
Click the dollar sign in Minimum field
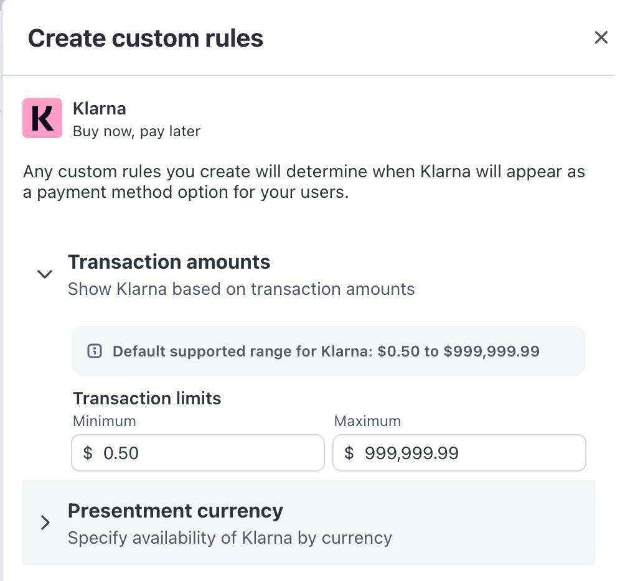point(88,453)
